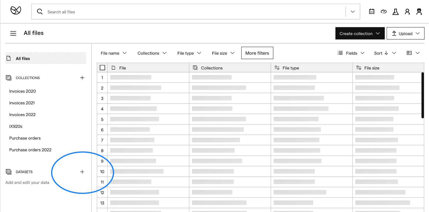Click the Datasets section icon in sidebar

tap(9, 172)
